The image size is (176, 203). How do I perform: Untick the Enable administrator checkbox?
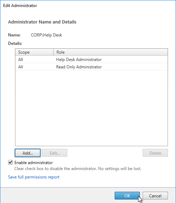[11, 162]
